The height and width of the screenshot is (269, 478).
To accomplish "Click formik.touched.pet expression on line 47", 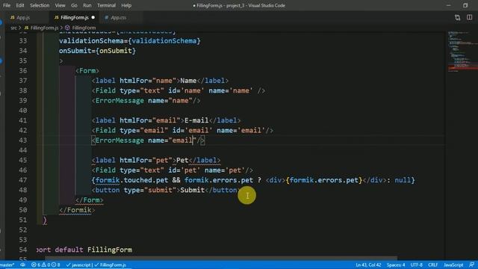I will [131, 180].
